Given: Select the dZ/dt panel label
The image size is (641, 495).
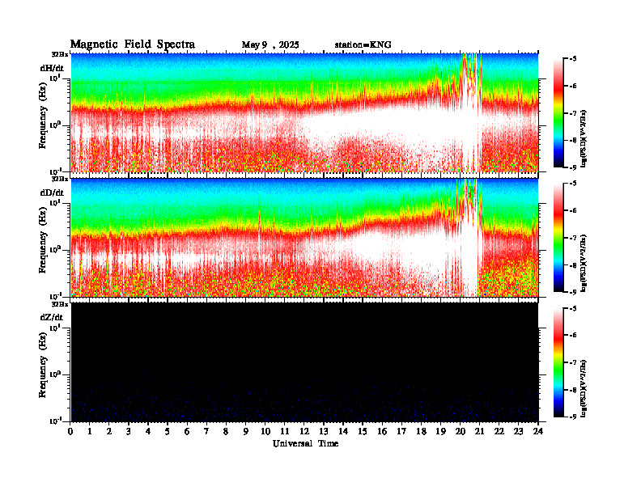Looking at the screenshot, I should pyautogui.click(x=52, y=317).
